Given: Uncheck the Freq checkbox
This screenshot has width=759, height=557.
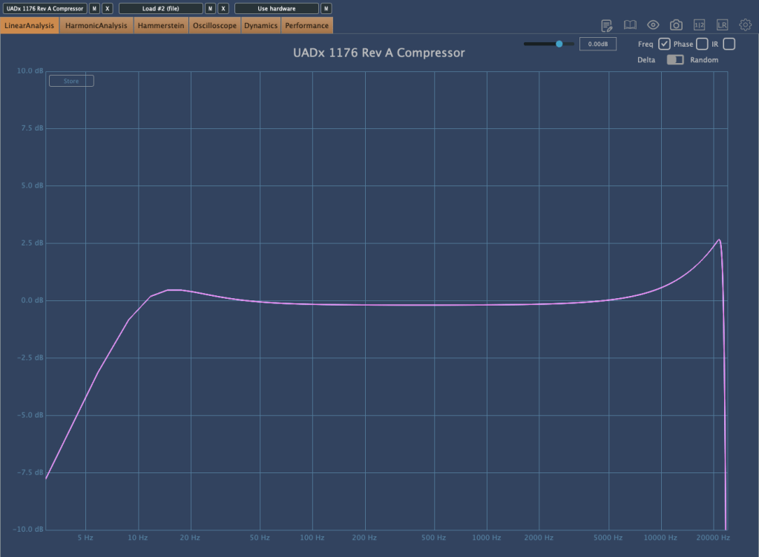Looking at the screenshot, I should (664, 45).
